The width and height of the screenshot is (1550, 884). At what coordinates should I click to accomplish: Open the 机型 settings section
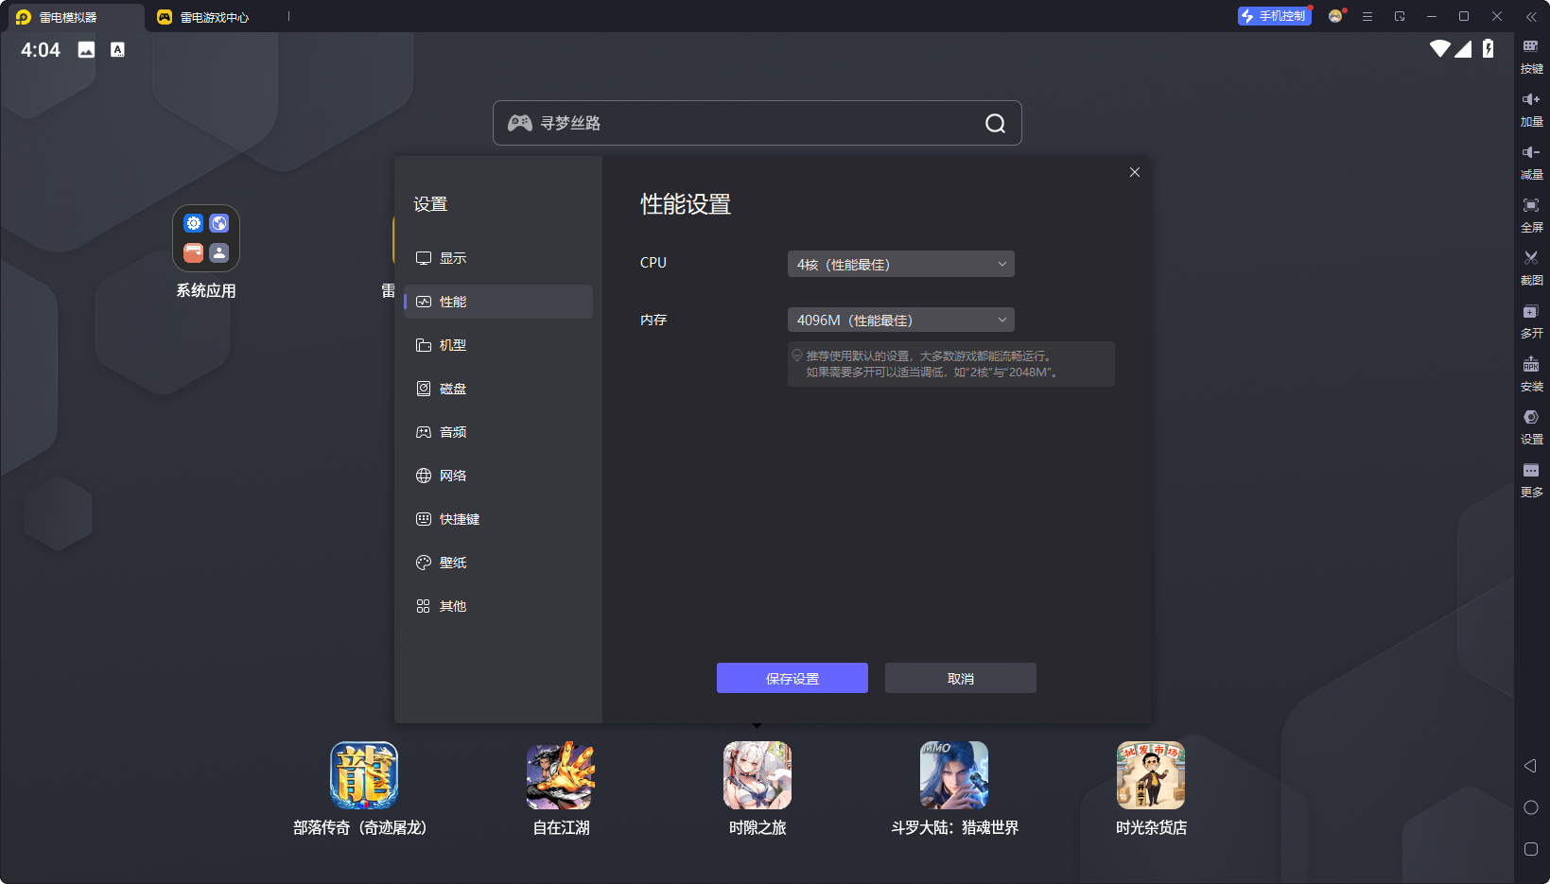point(498,345)
